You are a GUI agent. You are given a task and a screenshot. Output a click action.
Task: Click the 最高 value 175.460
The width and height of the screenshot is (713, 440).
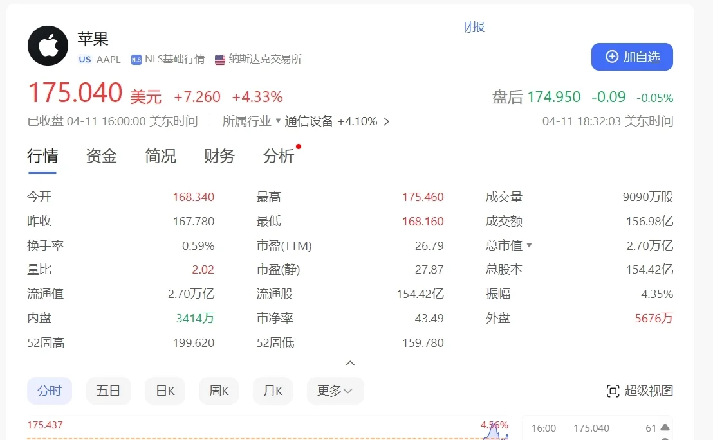point(423,197)
